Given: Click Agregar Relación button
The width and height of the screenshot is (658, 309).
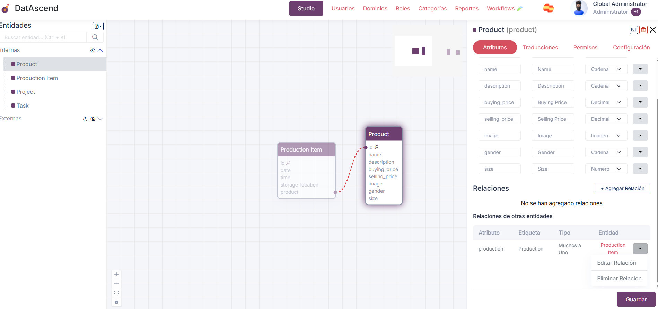Looking at the screenshot, I should [622, 188].
